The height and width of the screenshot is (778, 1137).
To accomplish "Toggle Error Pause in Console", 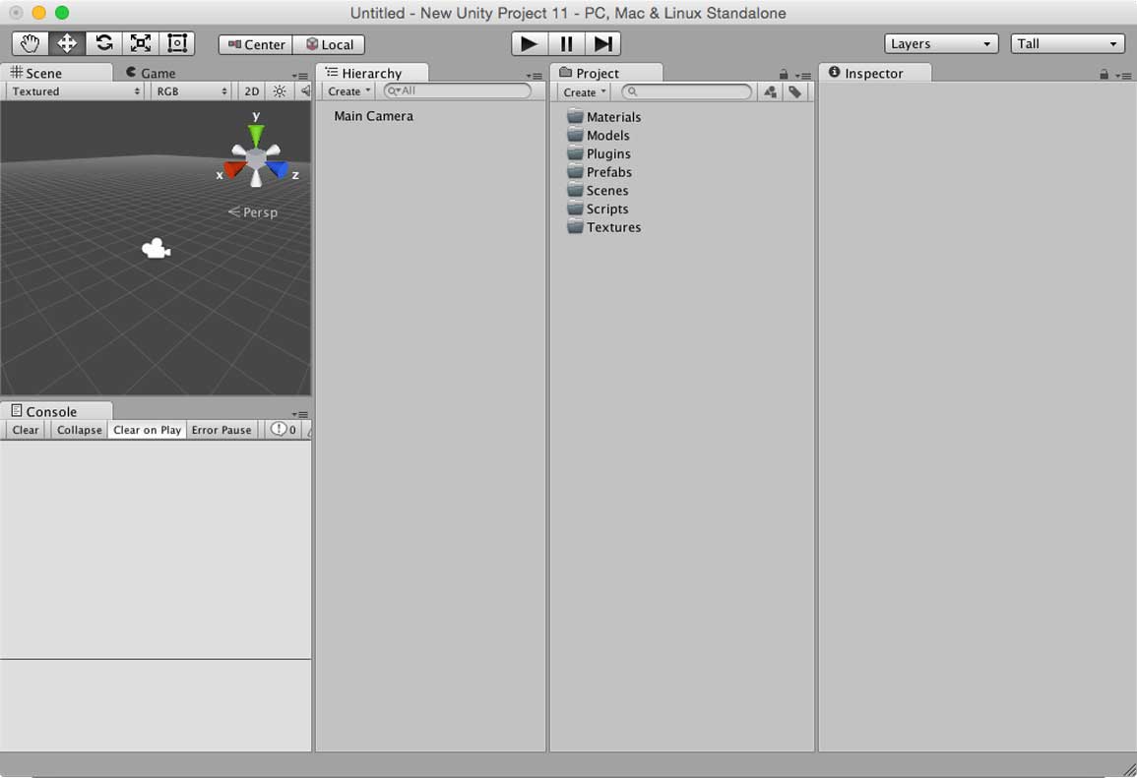I will pyautogui.click(x=221, y=430).
